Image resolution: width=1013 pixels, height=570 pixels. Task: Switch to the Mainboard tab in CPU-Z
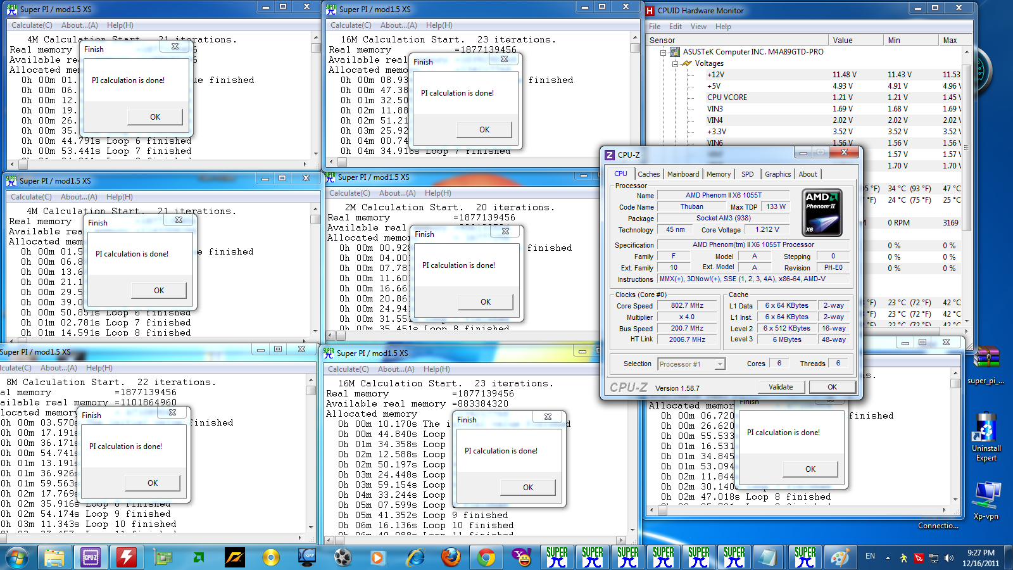pyautogui.click(x=683, y=174)
